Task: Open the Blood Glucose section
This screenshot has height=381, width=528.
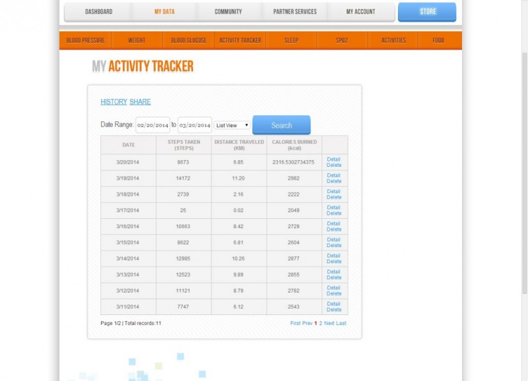Action: click(x=189, y=40)
